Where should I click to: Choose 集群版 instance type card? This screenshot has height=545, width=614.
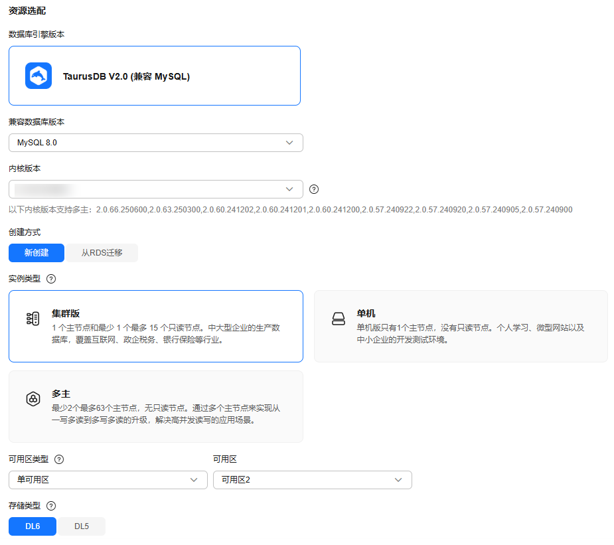coord(156,326)
